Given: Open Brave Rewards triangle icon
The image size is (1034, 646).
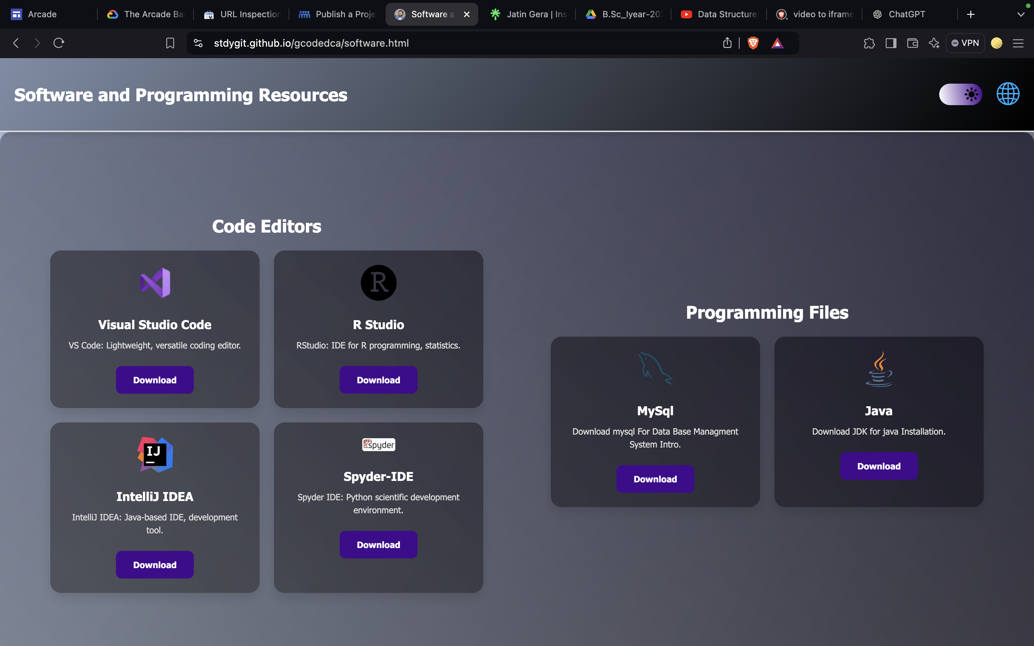Looking at the screenshot, I should pyautogui.click(x=778, y=43).
